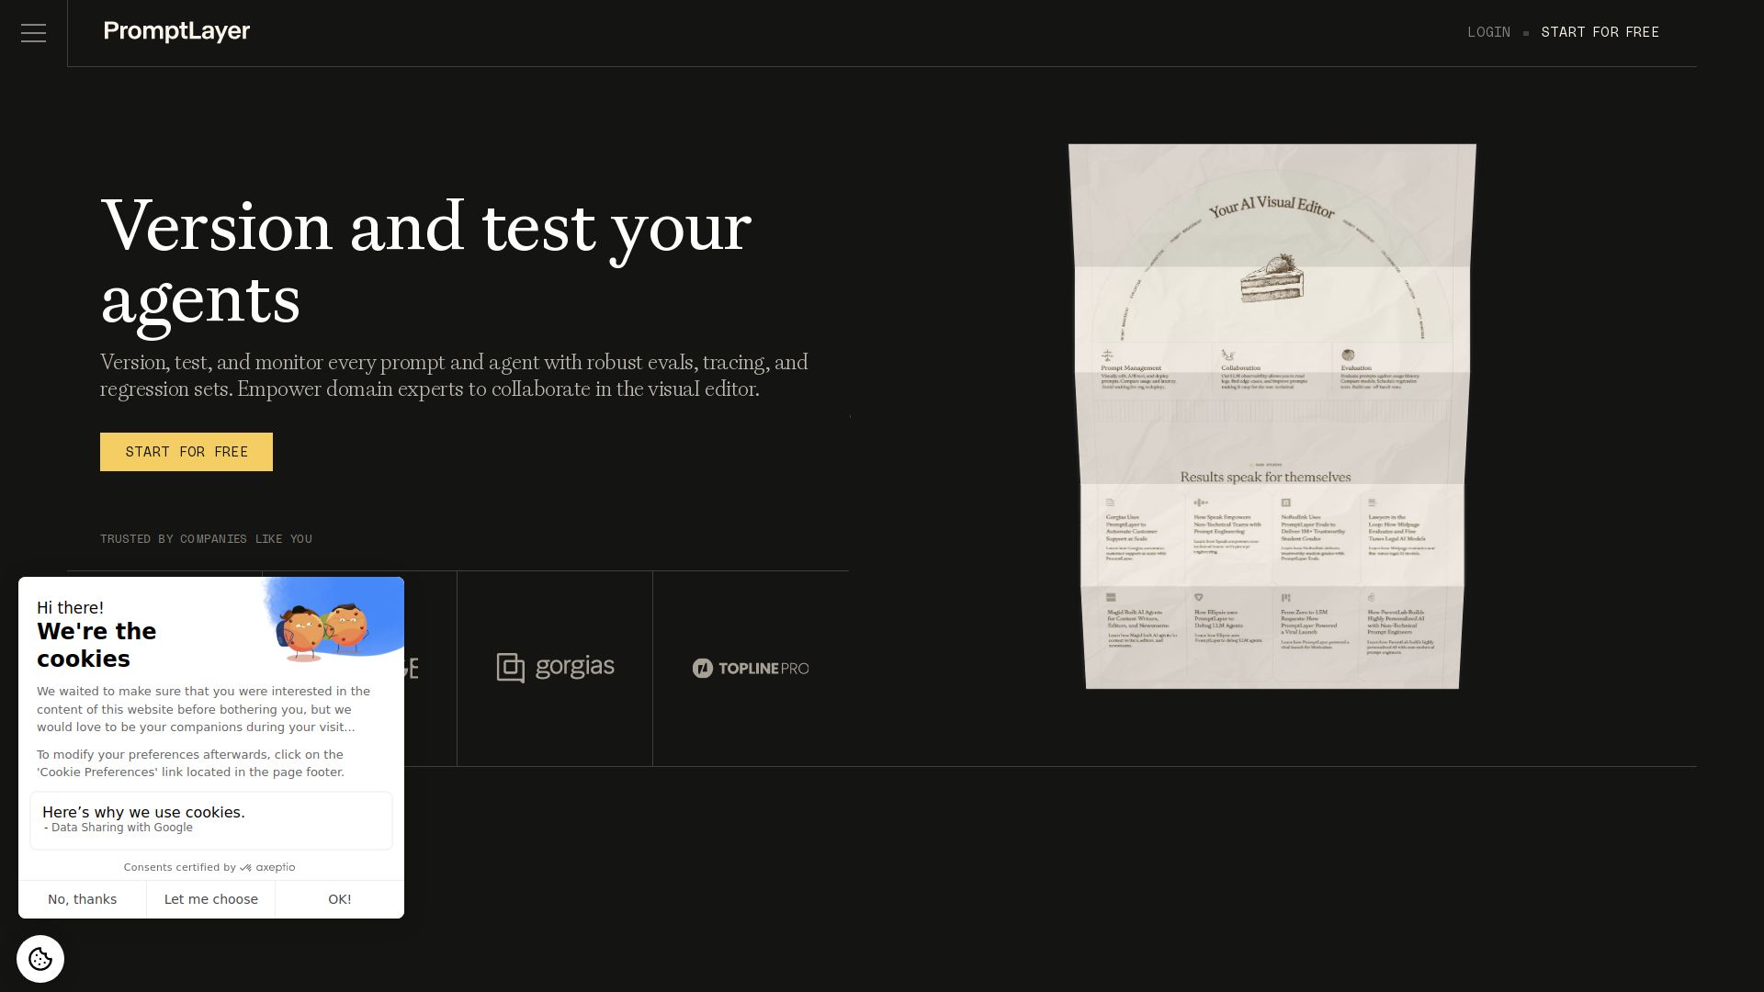This screenshot has height=992, width=1764.
Task: Click the Collaboration icon in the poster
Action: 1227,355
